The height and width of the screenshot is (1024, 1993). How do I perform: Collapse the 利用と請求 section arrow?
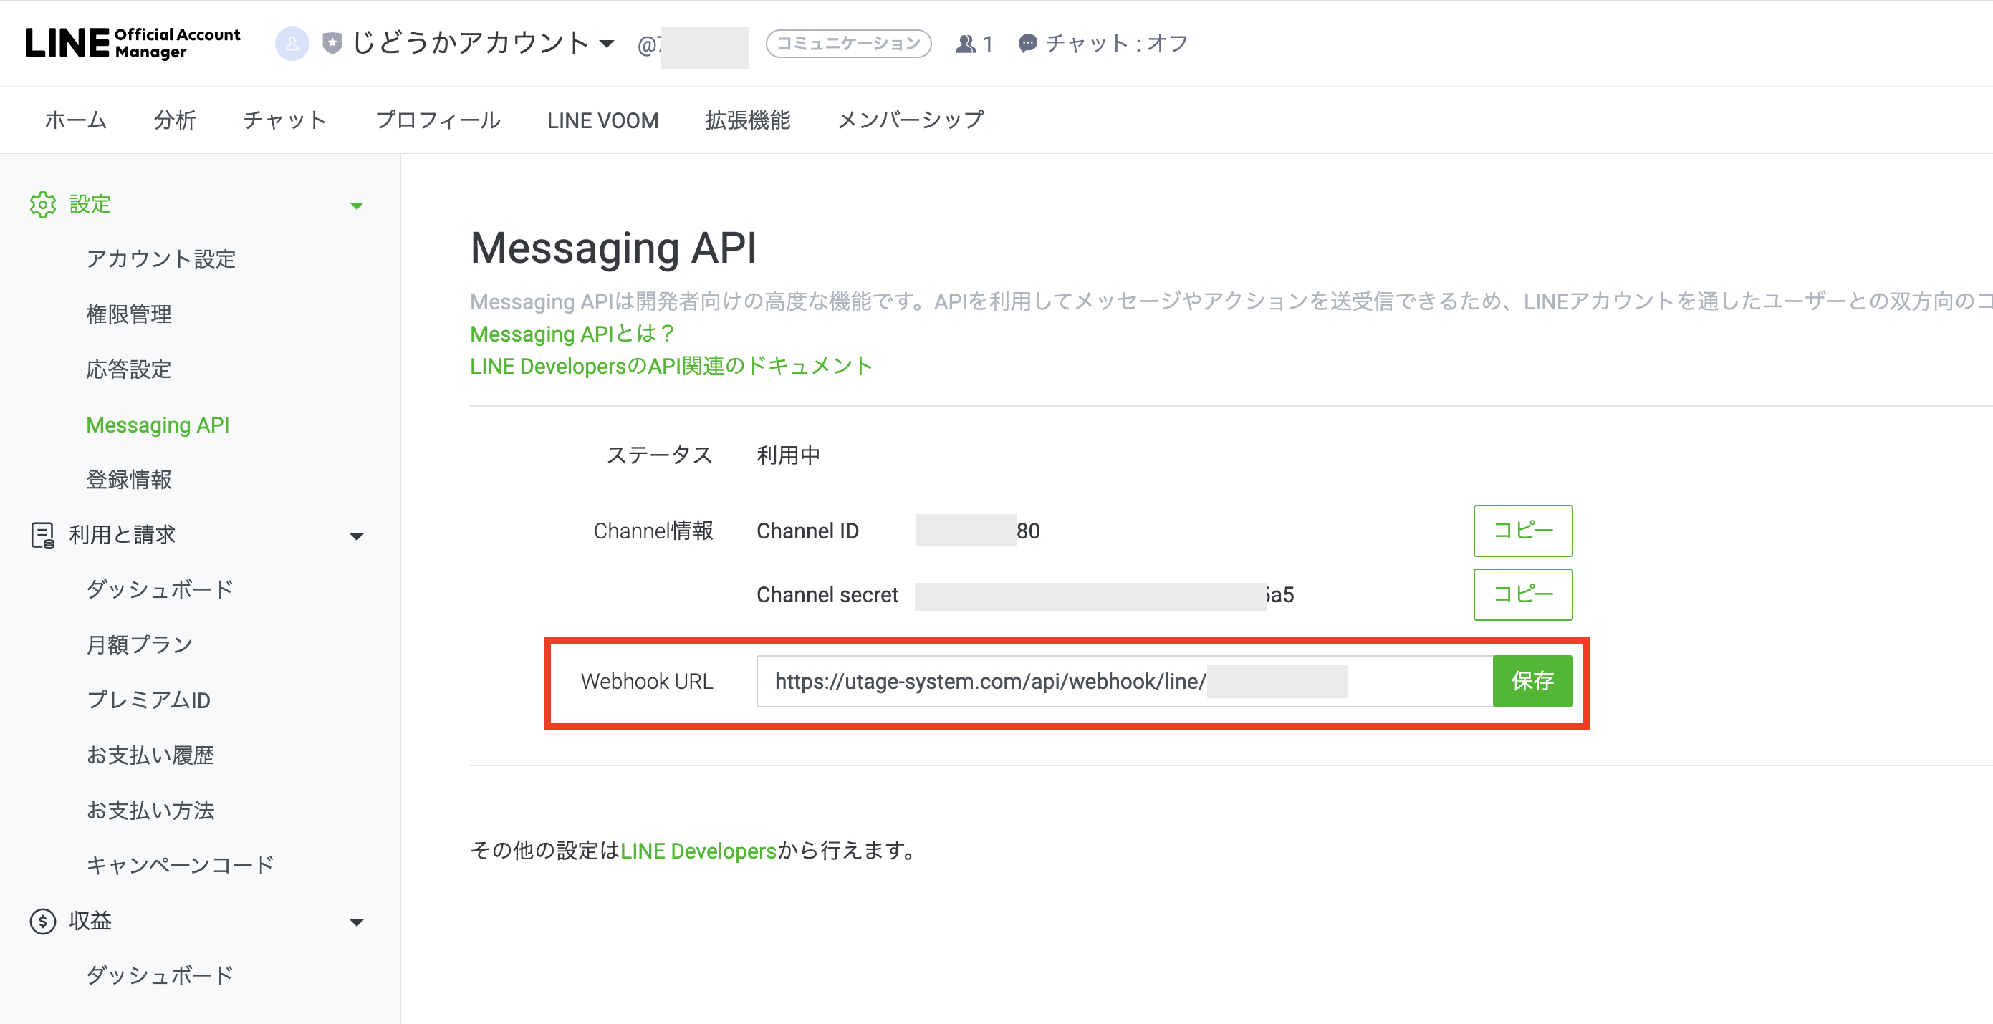[x=356, y=537]
